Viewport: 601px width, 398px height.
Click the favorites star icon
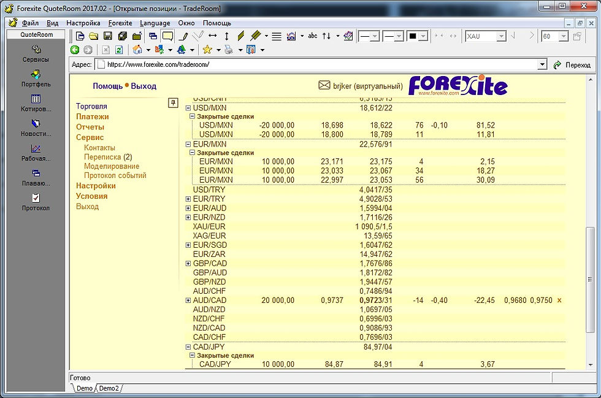click(x=207, y=50)
